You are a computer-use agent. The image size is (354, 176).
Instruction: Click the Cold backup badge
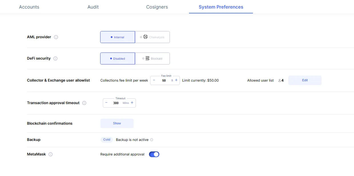(x=107, y=140)
